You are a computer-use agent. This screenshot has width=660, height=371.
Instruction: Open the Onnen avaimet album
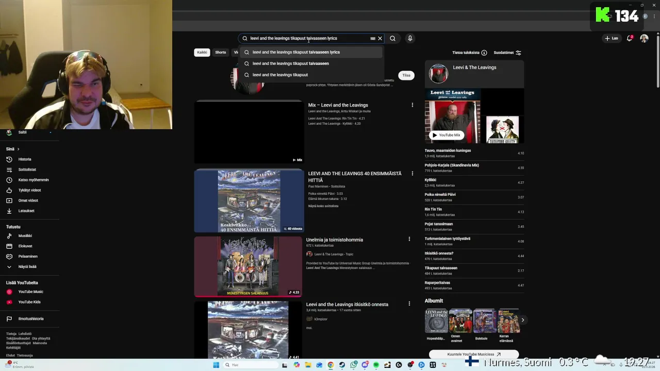[x=460, y=326]
